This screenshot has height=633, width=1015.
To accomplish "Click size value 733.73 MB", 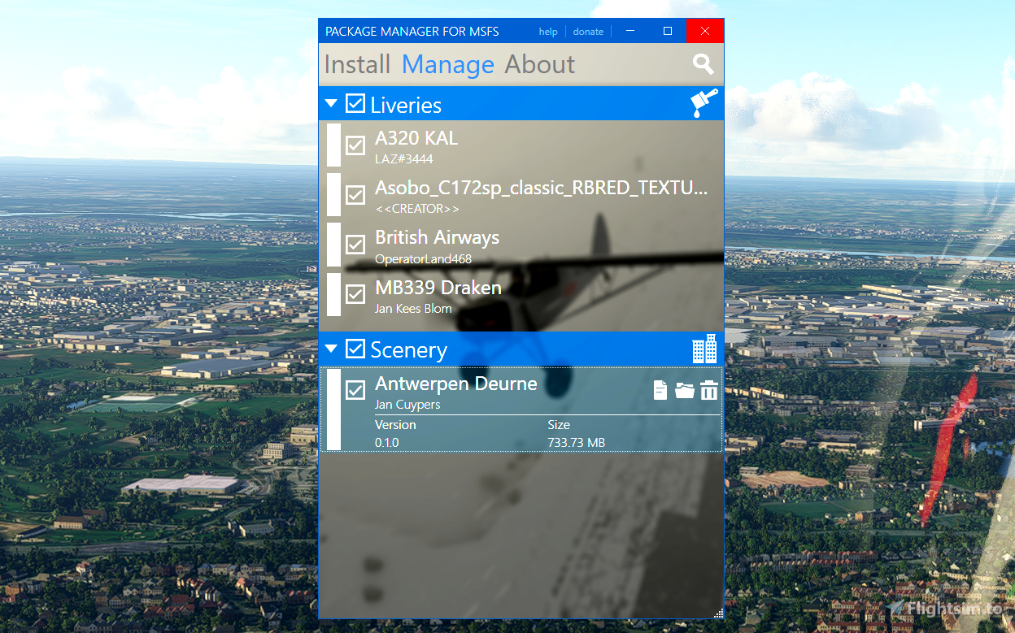I will click(x=577, y=443).
